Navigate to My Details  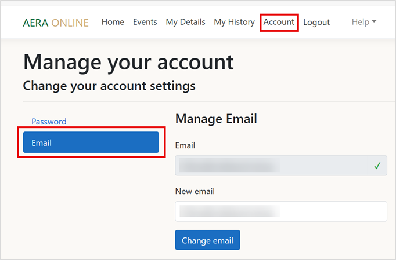tap(185, 22)
